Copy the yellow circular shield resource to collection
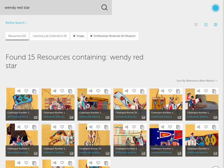Screen dimensions: 224x168 (x=214, y=127)
